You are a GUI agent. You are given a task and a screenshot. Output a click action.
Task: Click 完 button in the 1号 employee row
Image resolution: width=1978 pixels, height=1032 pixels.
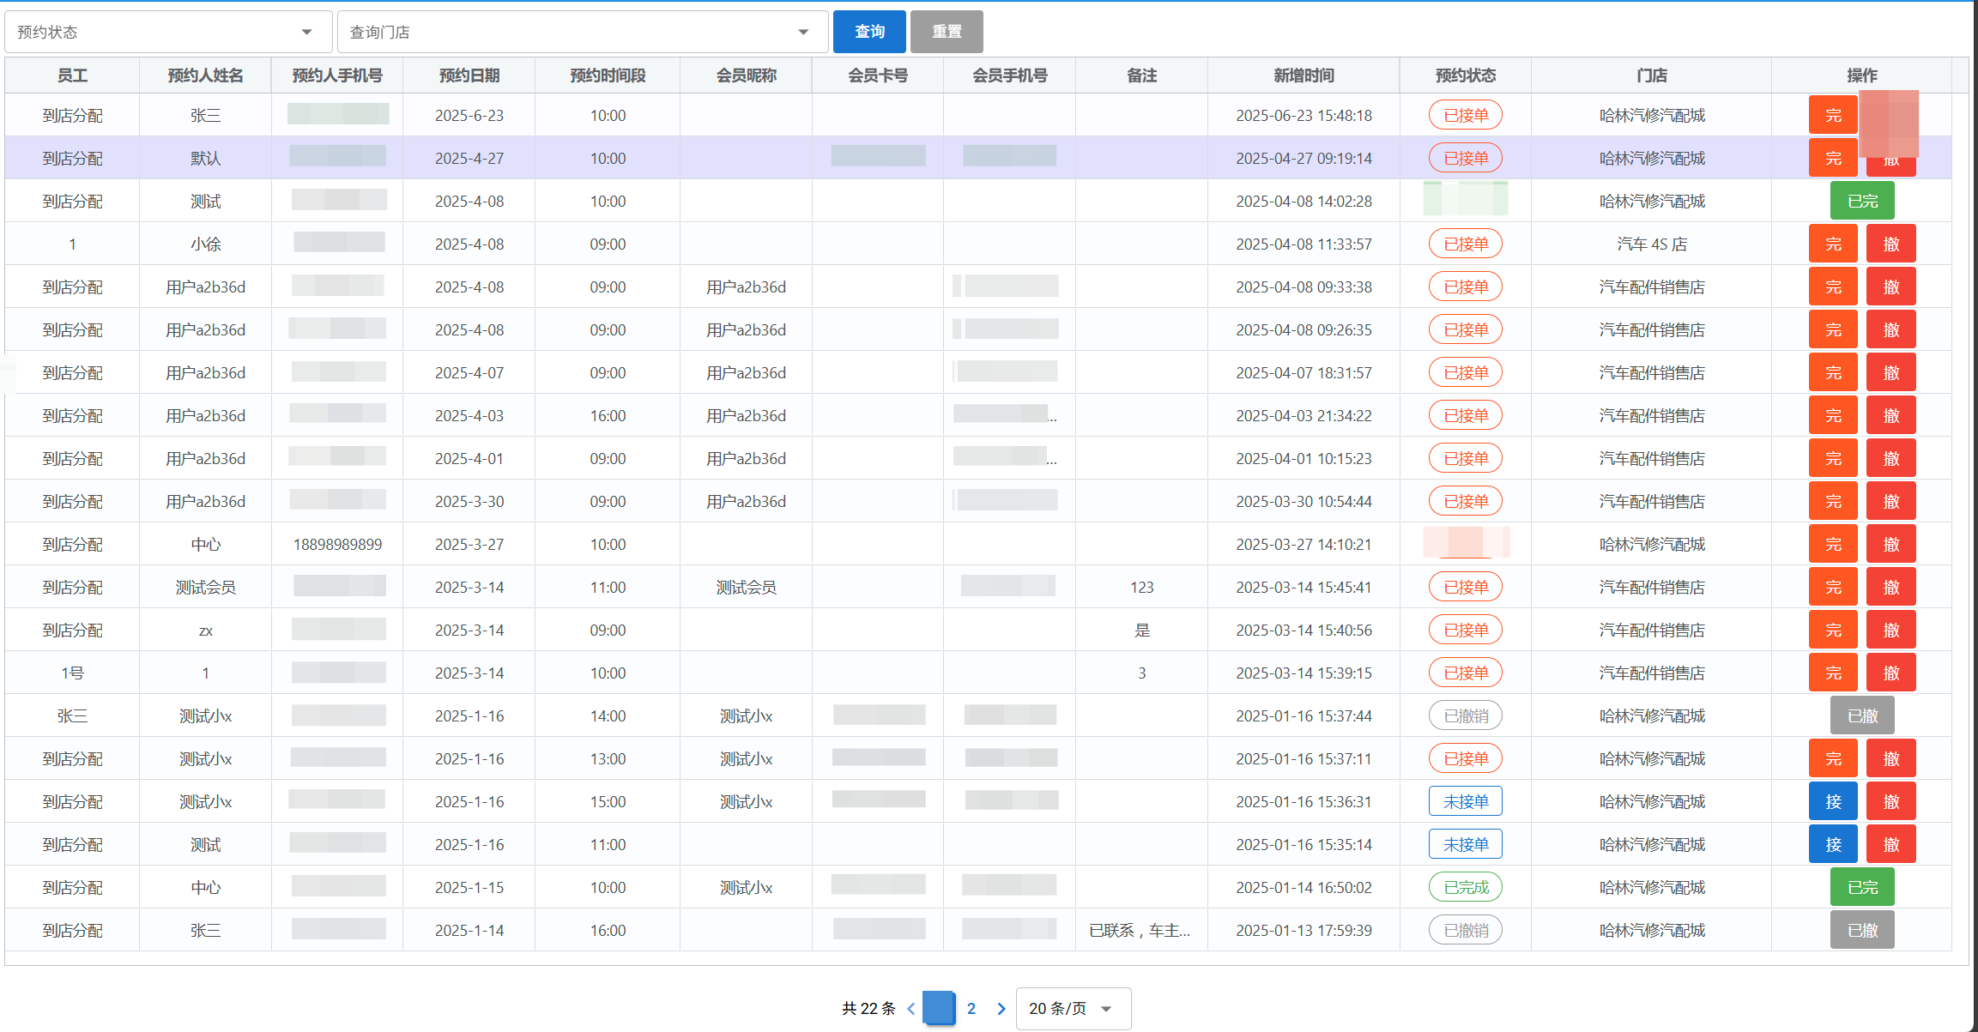(x=1833, y=673)
